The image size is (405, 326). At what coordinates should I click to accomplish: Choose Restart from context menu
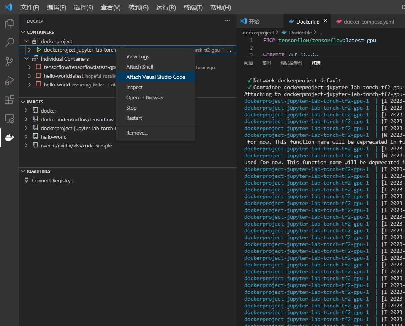[x=155, y=118]
